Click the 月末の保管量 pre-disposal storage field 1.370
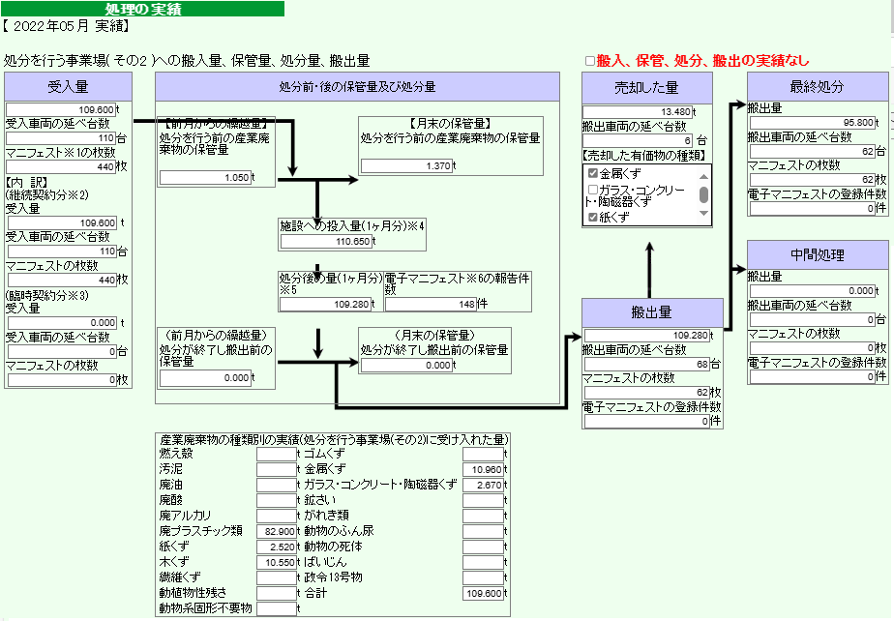This screenshot has width=894, height=621. (x=406, y=166)
